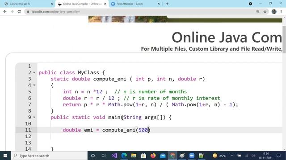Open the weather widget showing 25°C
This screenshot has height=160, width=286.
(219, 156)
